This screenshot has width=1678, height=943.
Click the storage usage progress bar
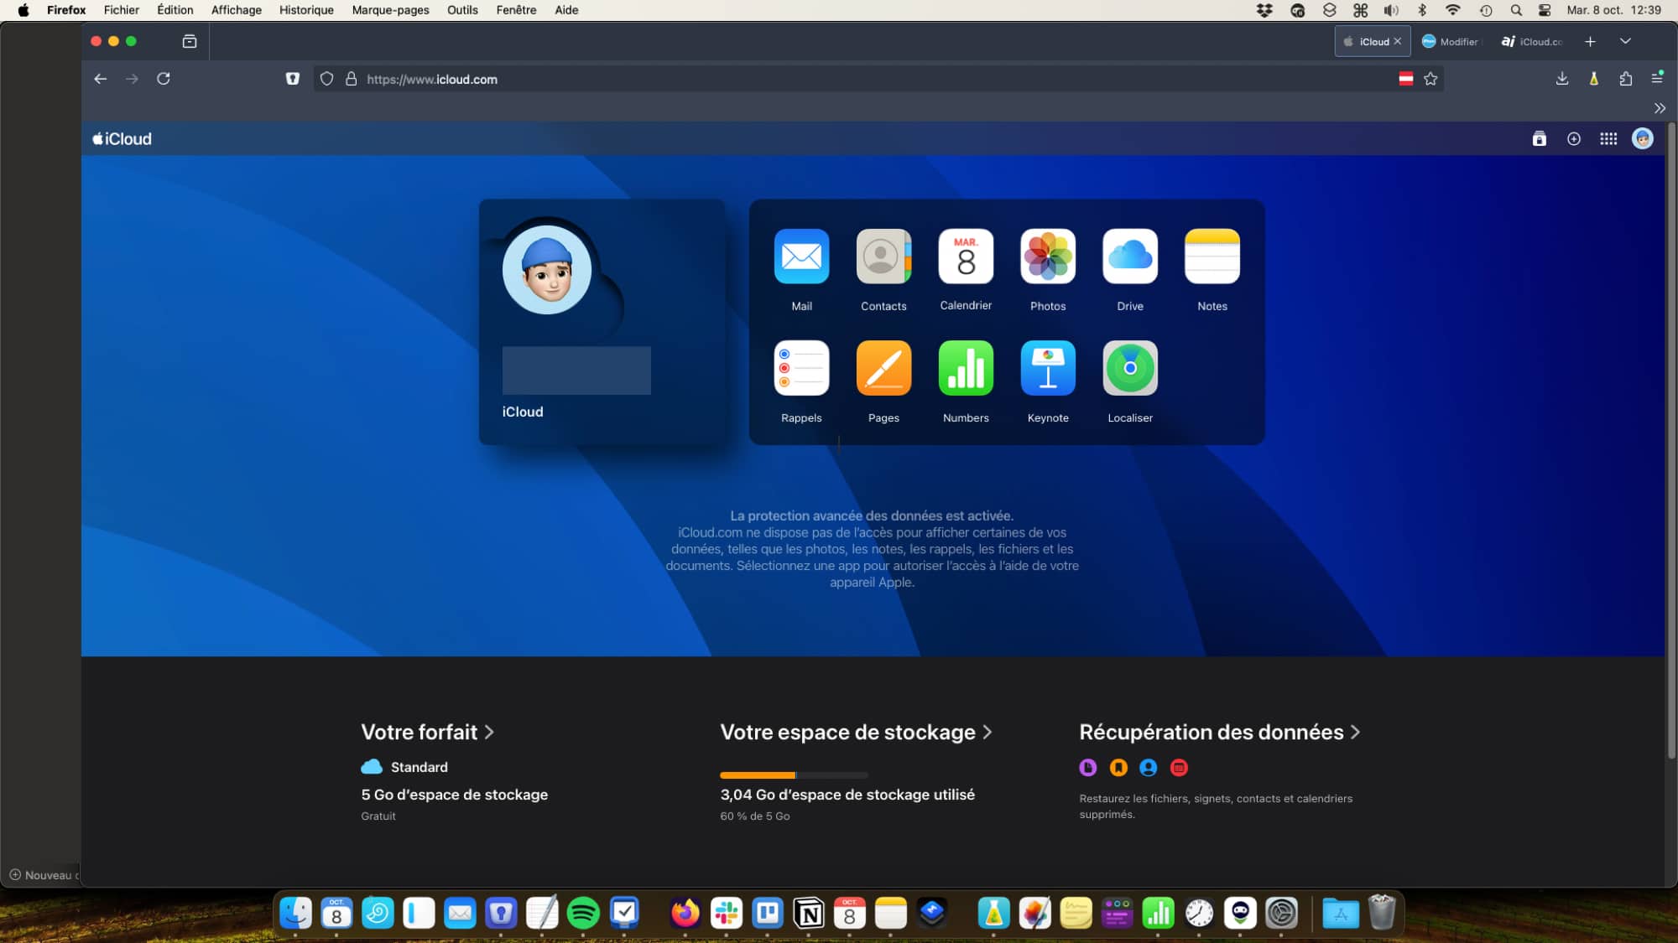coord(794,775)
